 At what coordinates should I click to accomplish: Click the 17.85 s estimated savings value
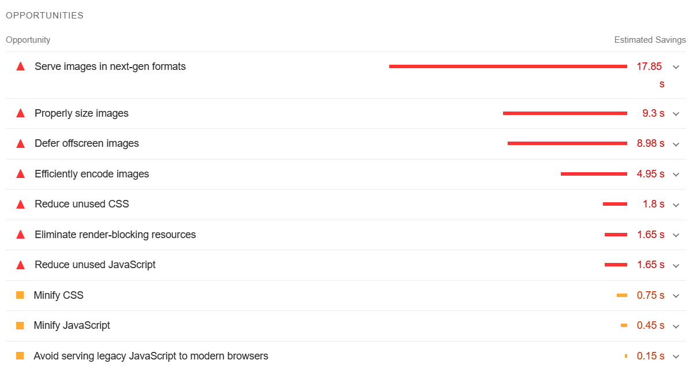(x=650, y=75)
